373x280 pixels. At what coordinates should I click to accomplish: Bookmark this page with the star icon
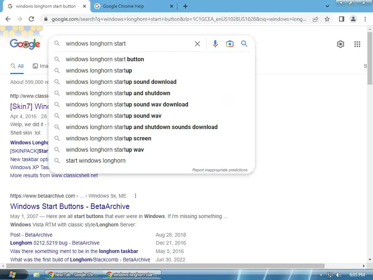327,19
